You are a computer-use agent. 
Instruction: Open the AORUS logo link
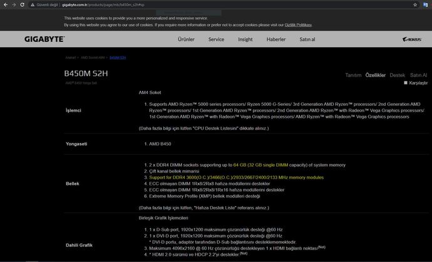[412, 39]
